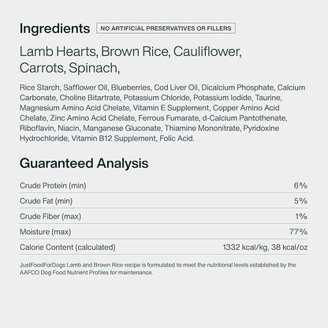Viewport: 328px width, 328px height.
Task: Select the Crude Fat (min) row label
Action: click(x=46, y=201)
